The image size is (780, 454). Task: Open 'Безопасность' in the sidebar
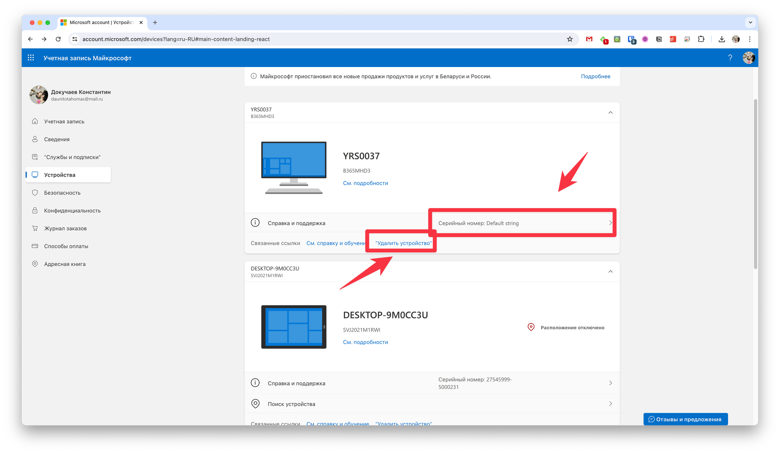tap(62, 193)
